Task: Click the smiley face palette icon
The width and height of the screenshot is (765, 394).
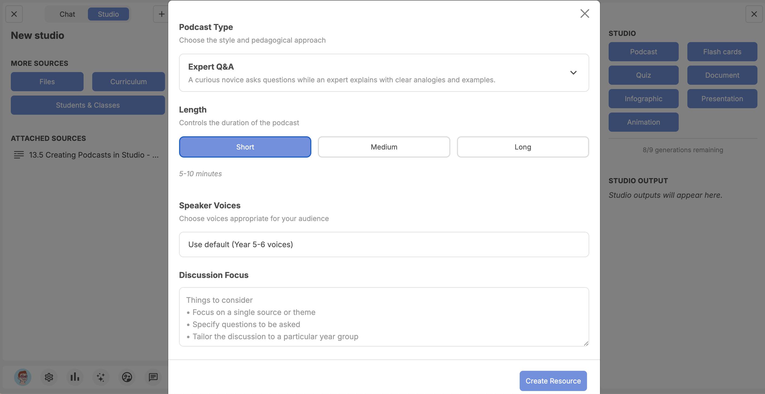Action: [x=127, y=377]
